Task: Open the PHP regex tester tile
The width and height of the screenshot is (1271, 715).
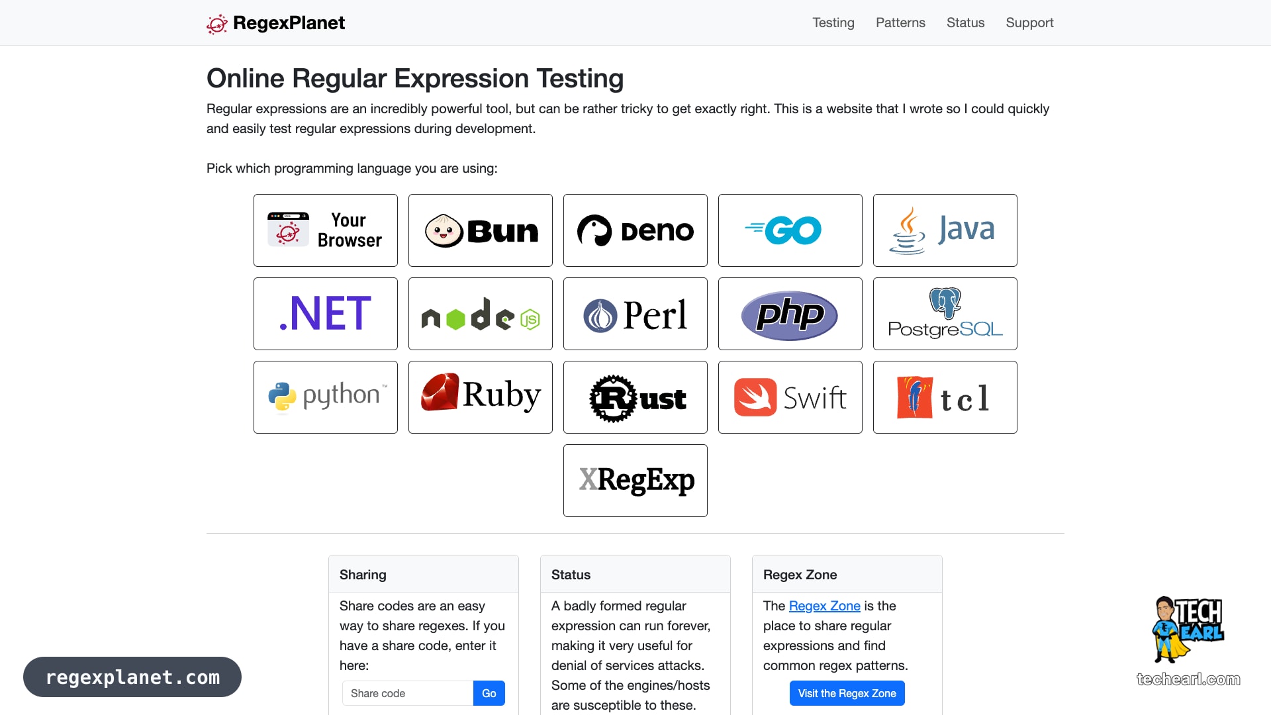Action: pyautogui.click(x=790, y=314)
